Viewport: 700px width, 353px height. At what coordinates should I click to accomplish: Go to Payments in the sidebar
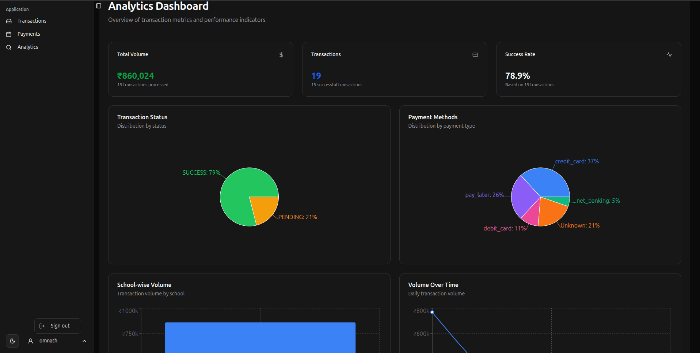click(x=28, y=34)
